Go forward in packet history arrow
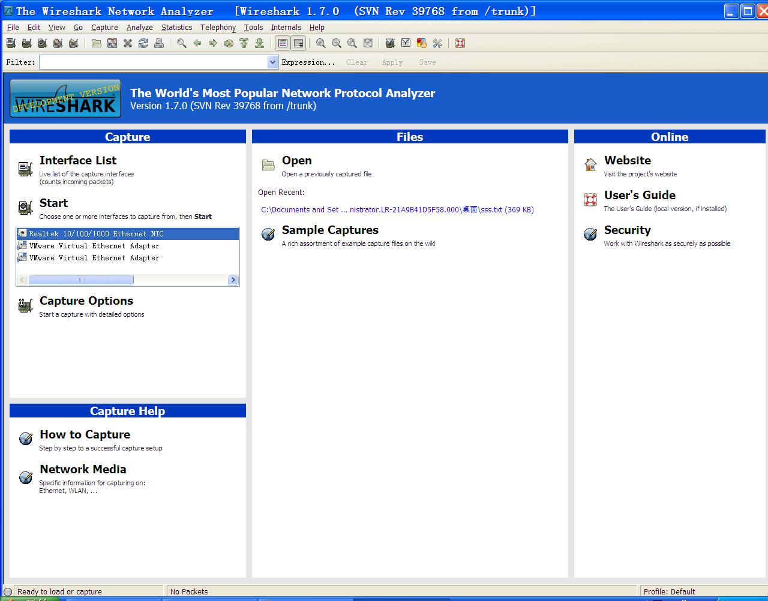The image size is (768, 601). pyautogui.click(x=212, y=43)
